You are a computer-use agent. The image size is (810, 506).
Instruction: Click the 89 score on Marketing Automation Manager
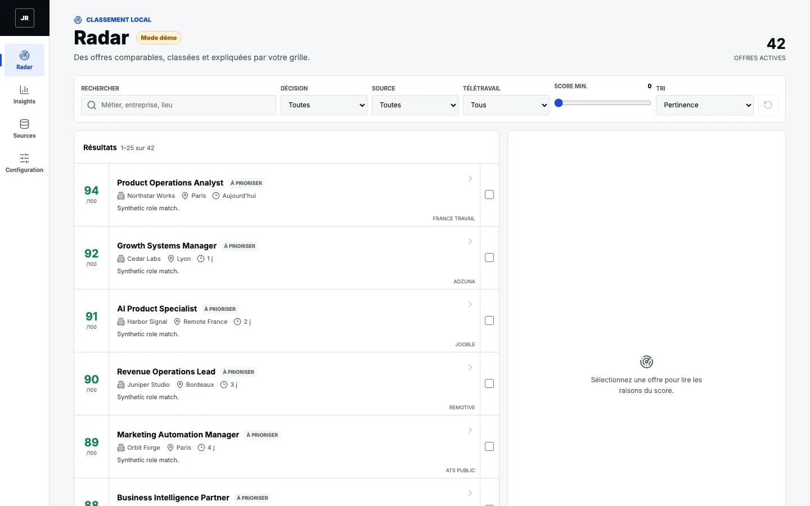point(91,442)
